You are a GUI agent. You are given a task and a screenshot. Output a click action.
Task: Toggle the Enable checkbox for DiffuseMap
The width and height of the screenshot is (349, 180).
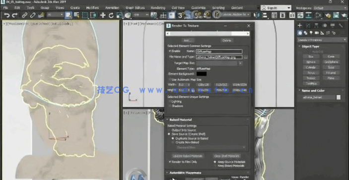point(170,51)
